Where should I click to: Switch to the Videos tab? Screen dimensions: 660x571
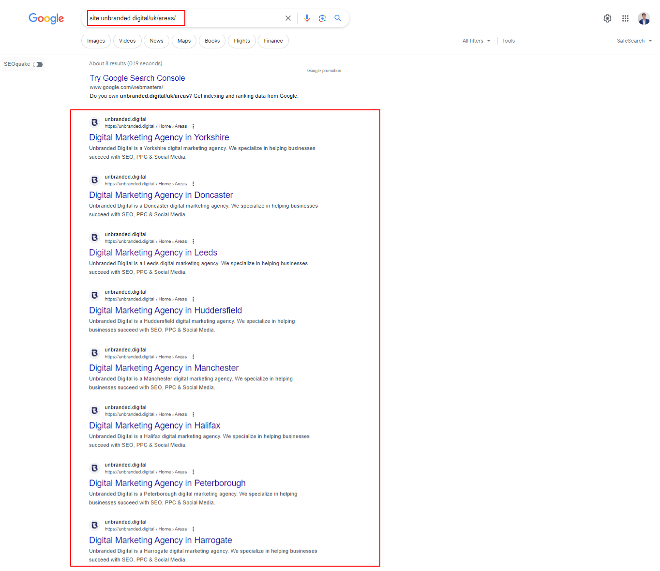point(127,41)
